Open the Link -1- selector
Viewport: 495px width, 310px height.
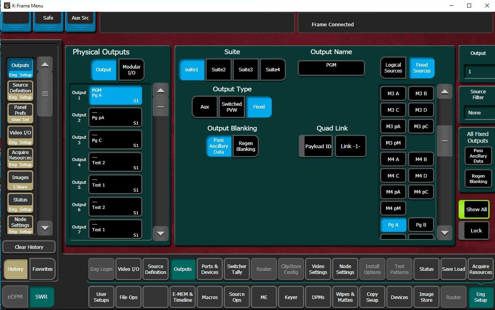350,146
